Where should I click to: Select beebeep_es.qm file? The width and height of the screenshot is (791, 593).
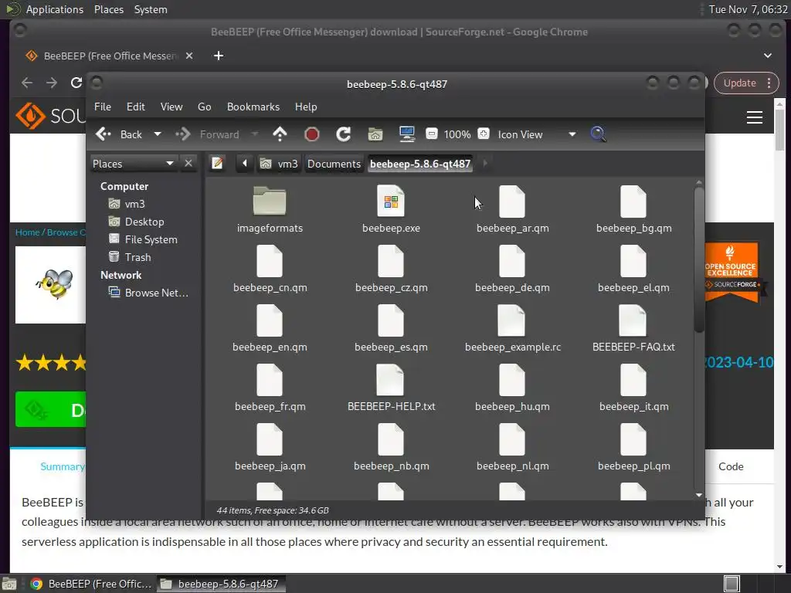click(x=391, y=328)
